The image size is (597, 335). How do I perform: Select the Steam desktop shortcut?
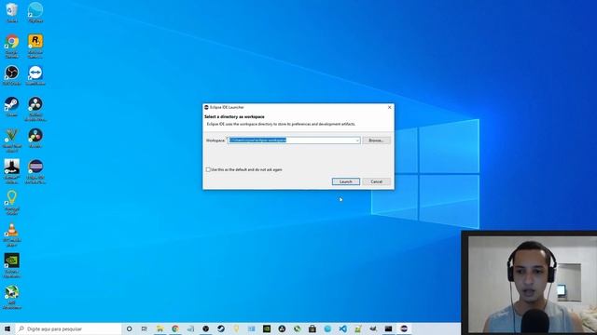(12, 107)
